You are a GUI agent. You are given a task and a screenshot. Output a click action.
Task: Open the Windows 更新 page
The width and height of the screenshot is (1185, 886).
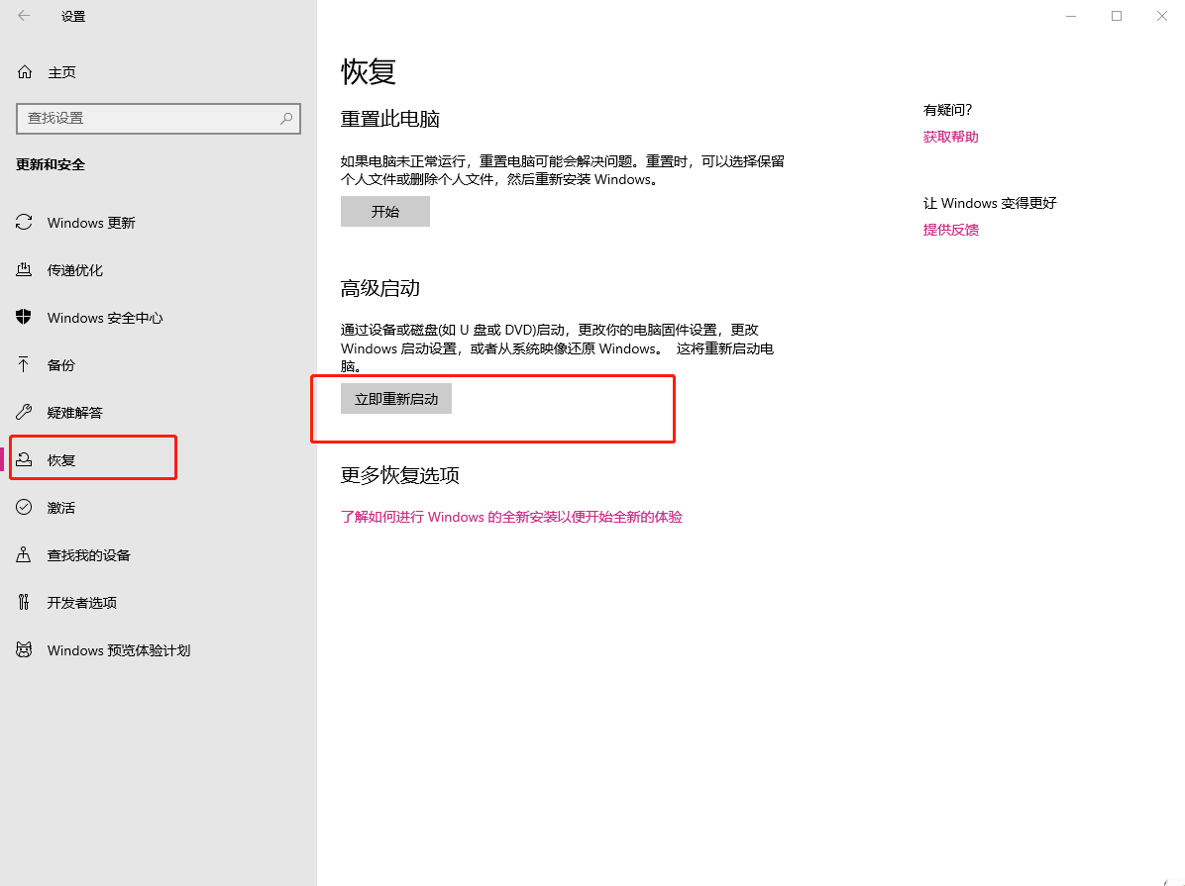click(x=91, y=223)
